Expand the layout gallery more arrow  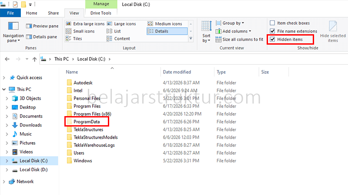tap(191, 39)
